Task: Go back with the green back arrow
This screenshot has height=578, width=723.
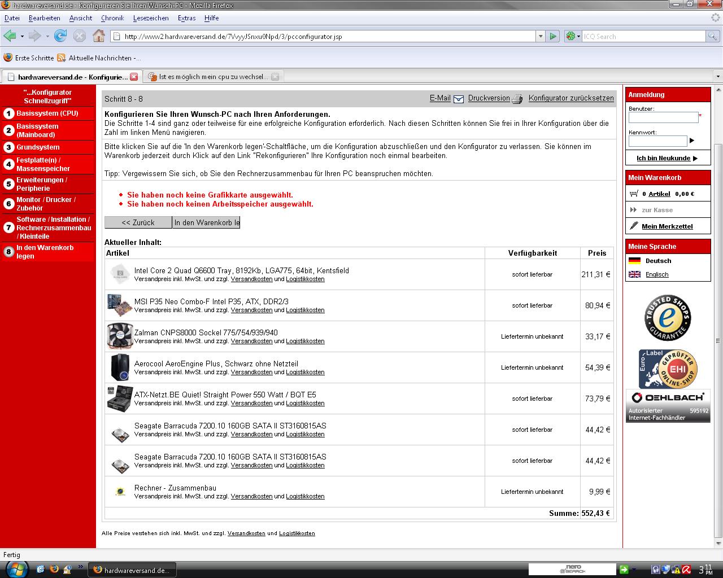Action: pyautogui.click(x=10, y=36)
